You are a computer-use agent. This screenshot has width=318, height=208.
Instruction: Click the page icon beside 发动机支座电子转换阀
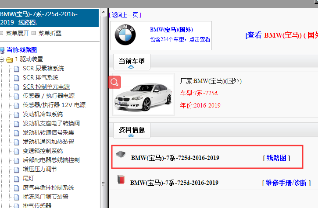(x=16, y=124)
